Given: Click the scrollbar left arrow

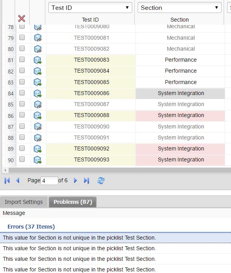Looking at the screenshot, I should 5,170.
